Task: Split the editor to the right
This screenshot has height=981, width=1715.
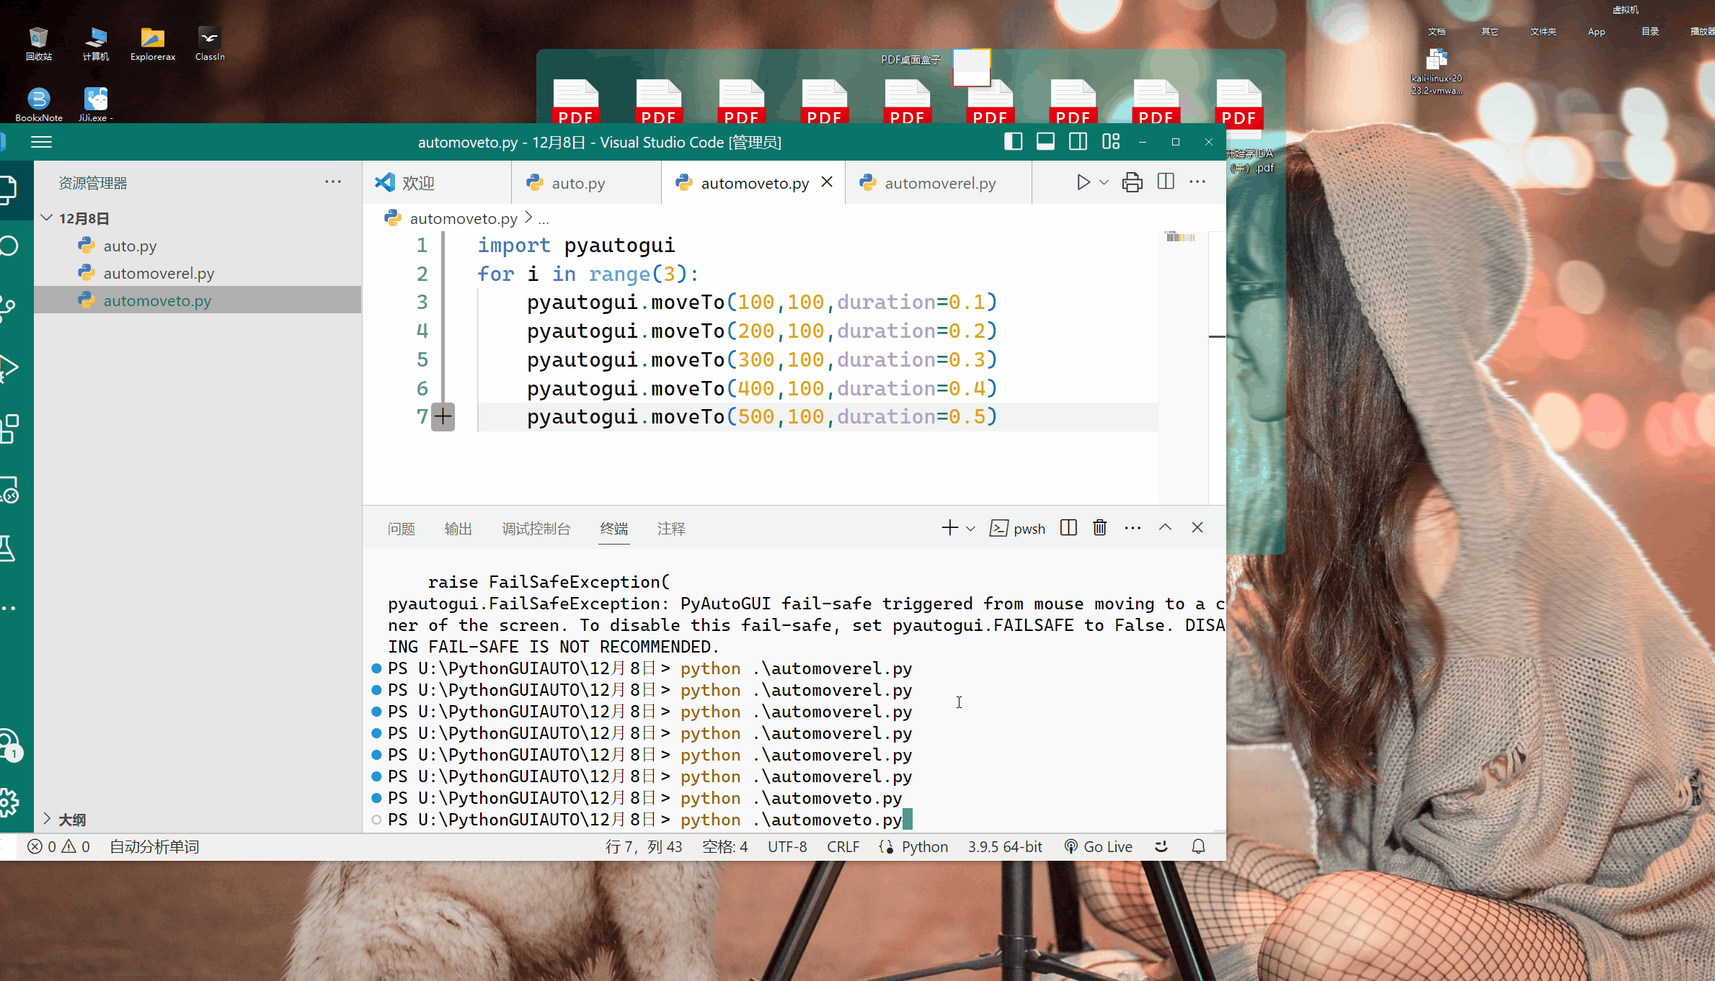Action: click(1166, 182)
